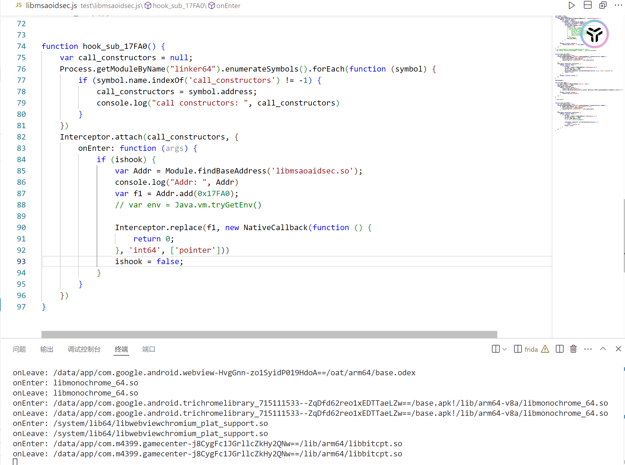This screenshot has width=625, height=465.
Task: Switch to the 调试控制台 debug console tab
Action: pyautogui.click(x=84, y=349)
